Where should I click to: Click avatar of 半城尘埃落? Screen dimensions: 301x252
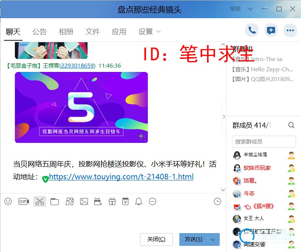237,155
